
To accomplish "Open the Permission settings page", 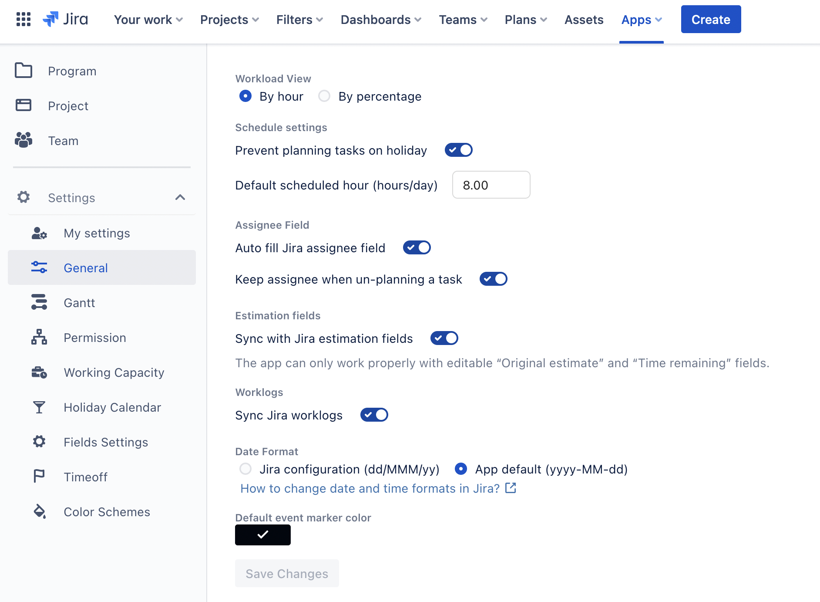I will click(102, 337).
